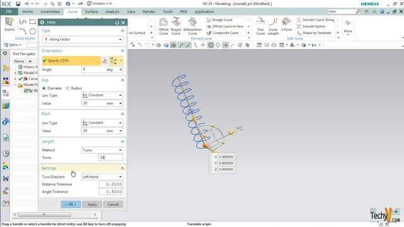Click the Save icon in title bar
Screen dimensions: 404x227
(x=18, y=4)
